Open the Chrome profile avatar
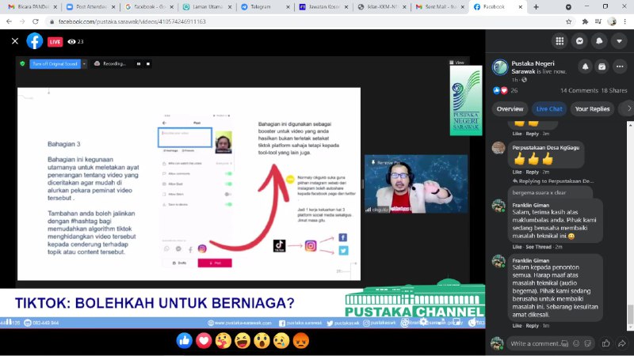Viewport: 634px width, 356px height. point(612,21)
